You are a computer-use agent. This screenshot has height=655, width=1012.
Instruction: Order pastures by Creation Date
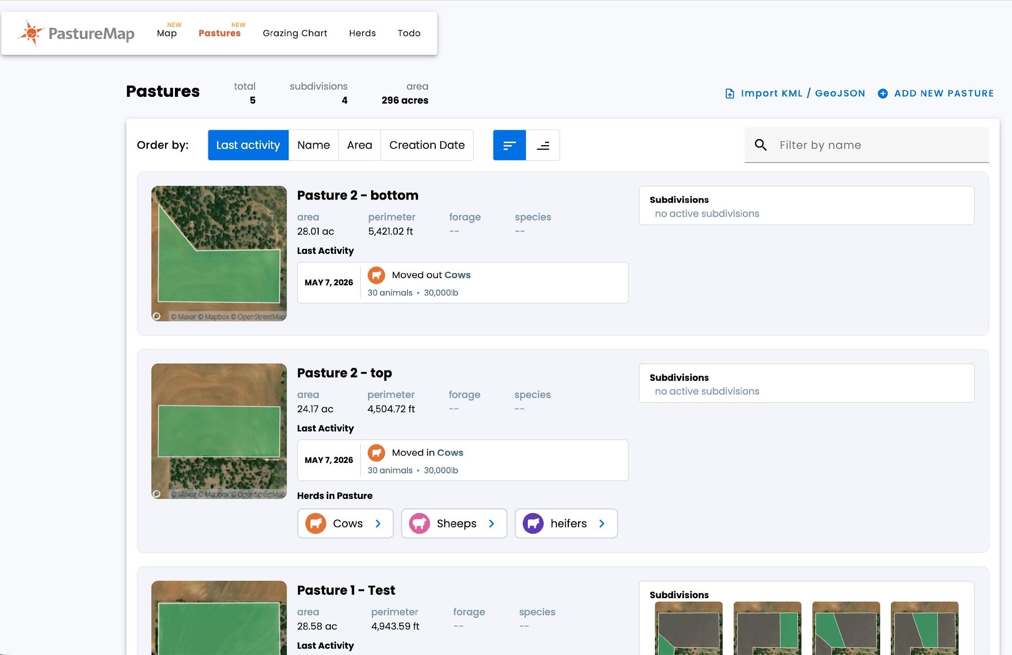coord(427,145)
